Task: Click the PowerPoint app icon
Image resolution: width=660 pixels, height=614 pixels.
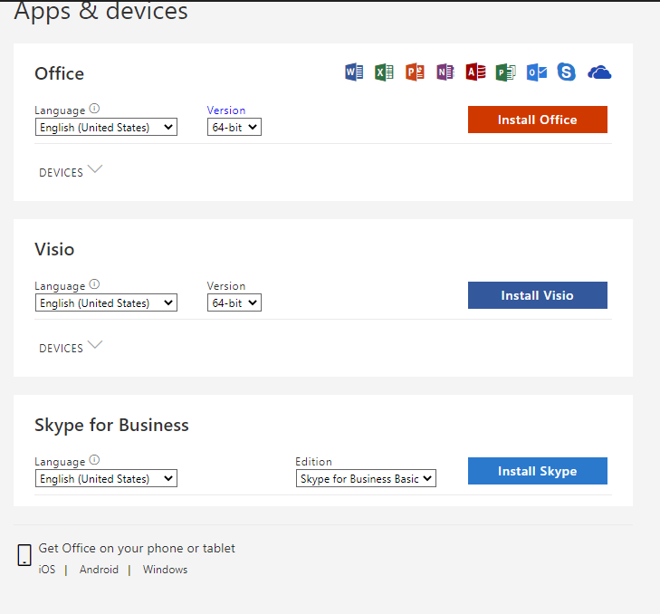Action: [415, 72]
